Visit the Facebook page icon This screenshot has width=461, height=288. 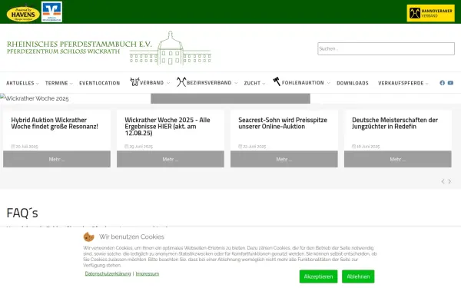(x=443, y=83)
